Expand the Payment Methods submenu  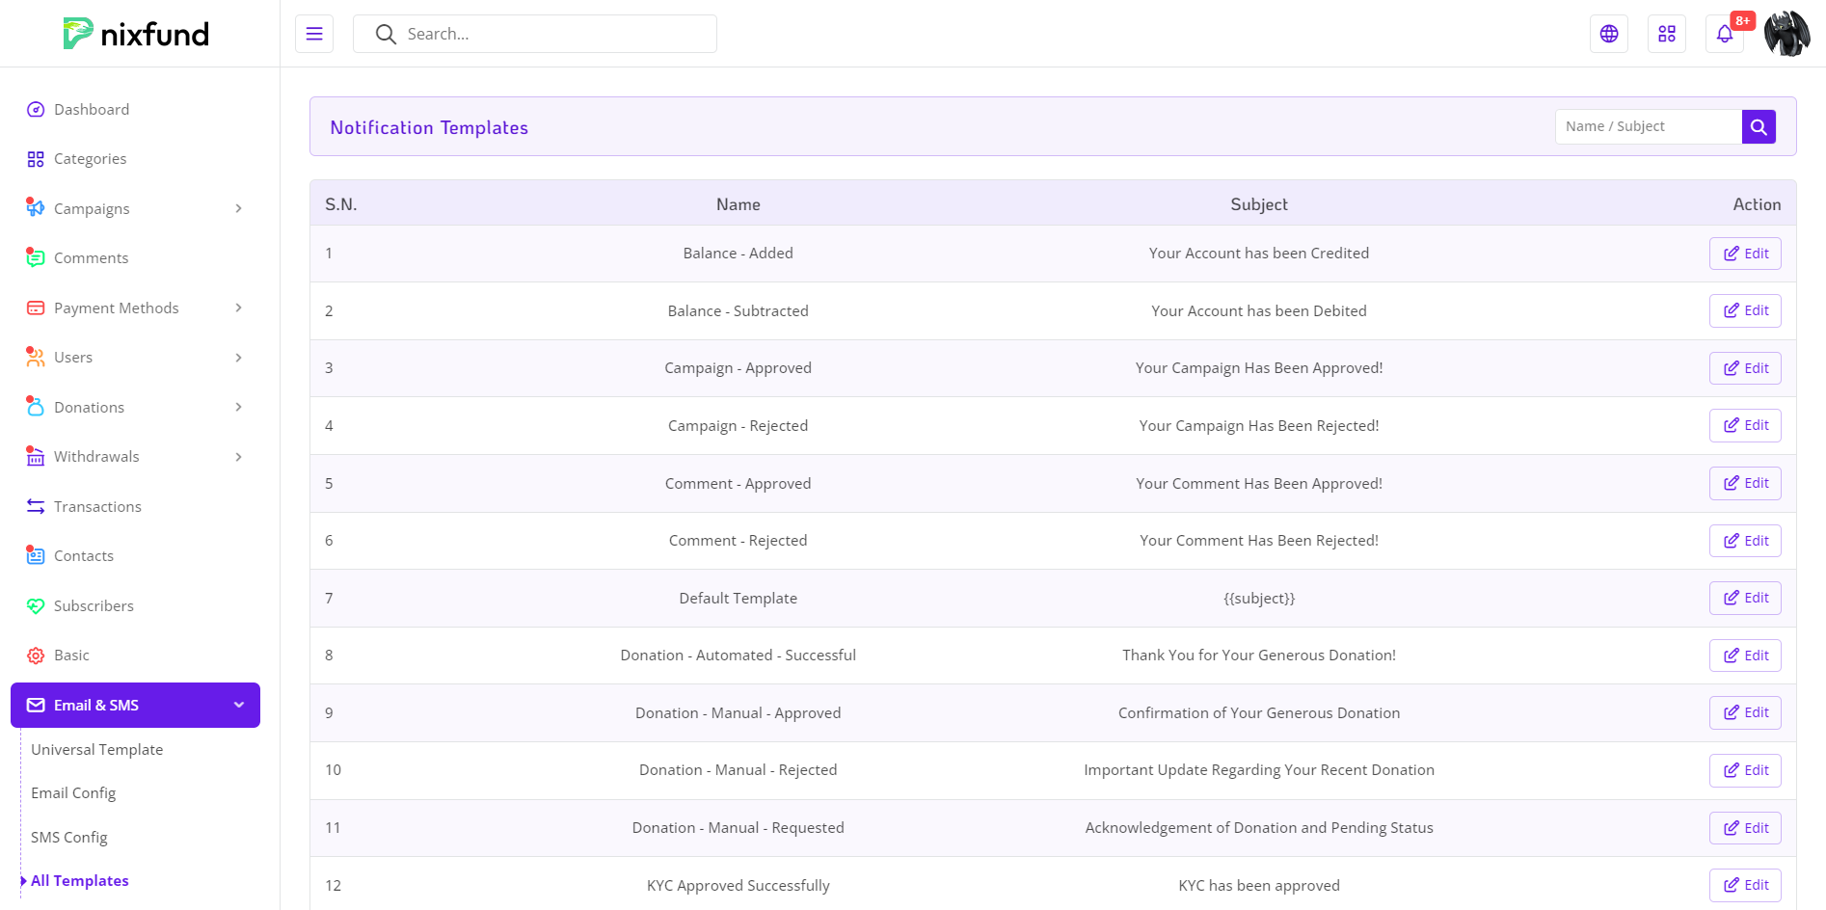[x=238, y=308]
